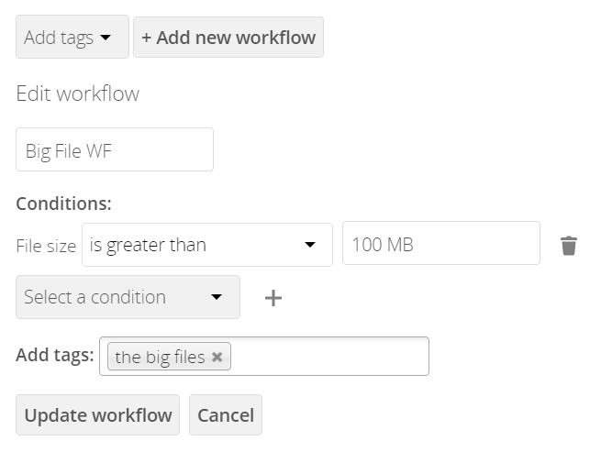This screenshot has width=601, height=452.
Task: Click the "Conditions:" heading label
Action: 63,204
